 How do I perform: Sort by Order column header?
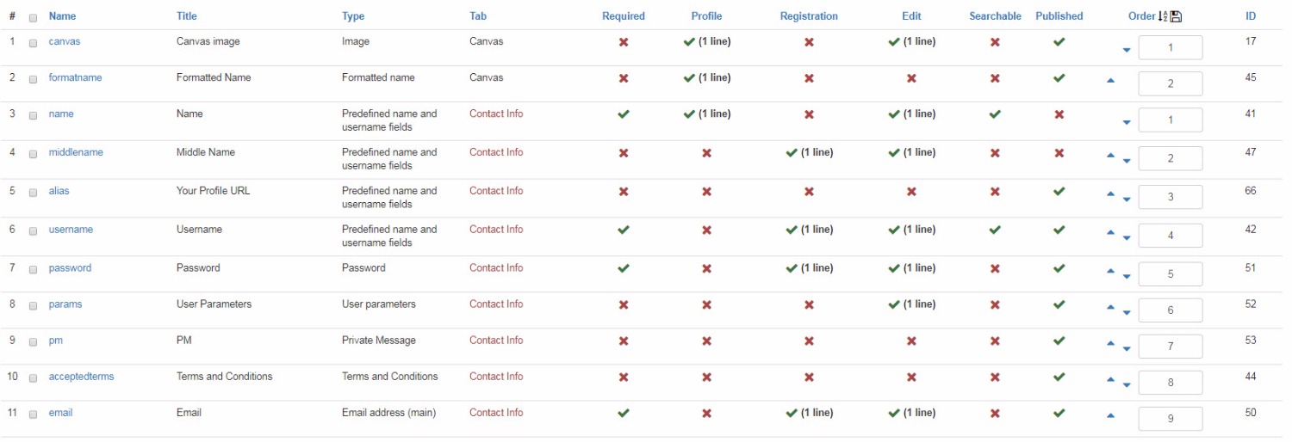pos(1141,16)
